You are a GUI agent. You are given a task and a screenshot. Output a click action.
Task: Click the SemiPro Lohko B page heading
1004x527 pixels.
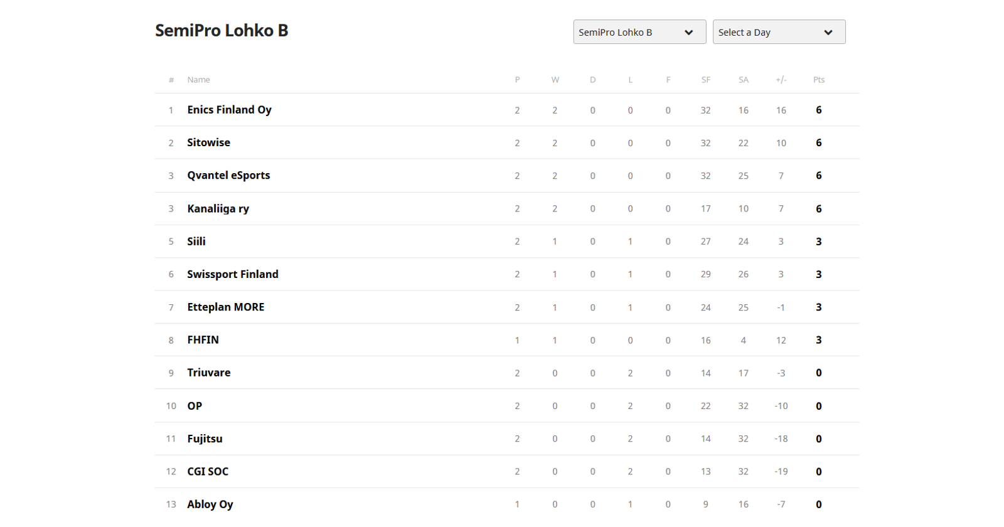[222, 31]
